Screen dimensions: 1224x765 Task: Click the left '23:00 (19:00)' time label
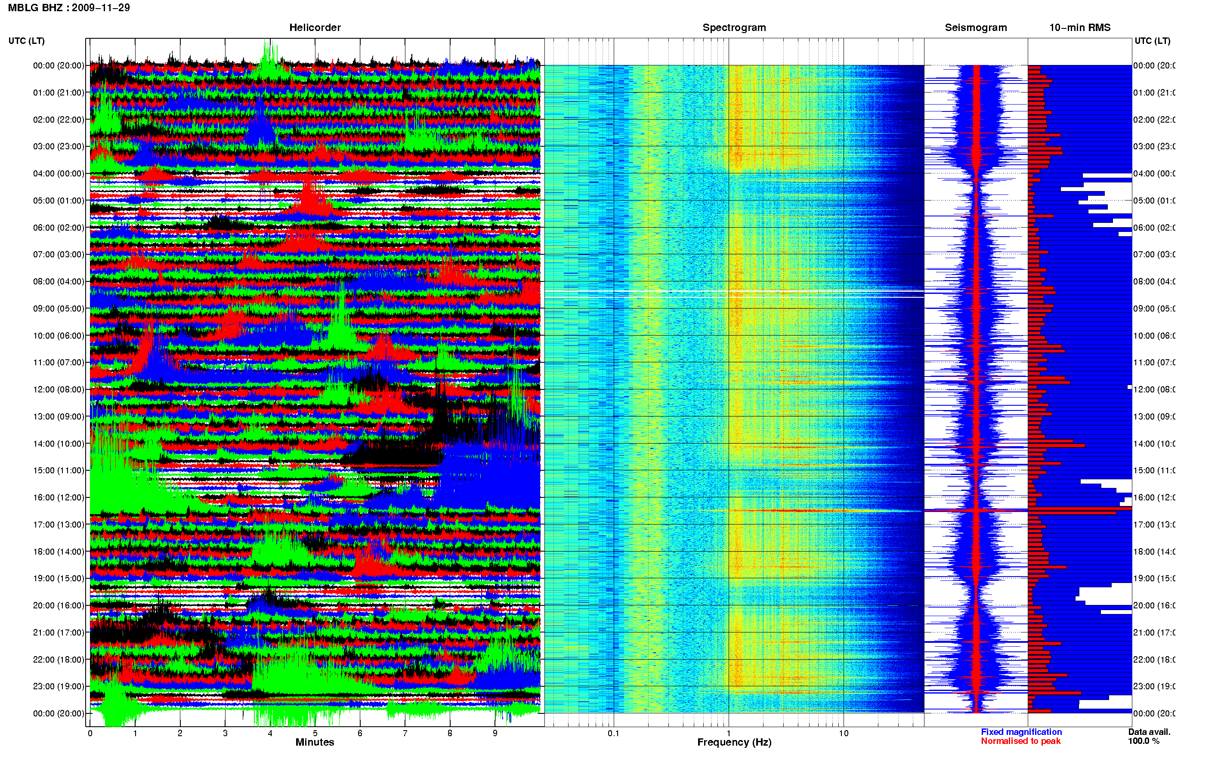click(x=59, y=686)
